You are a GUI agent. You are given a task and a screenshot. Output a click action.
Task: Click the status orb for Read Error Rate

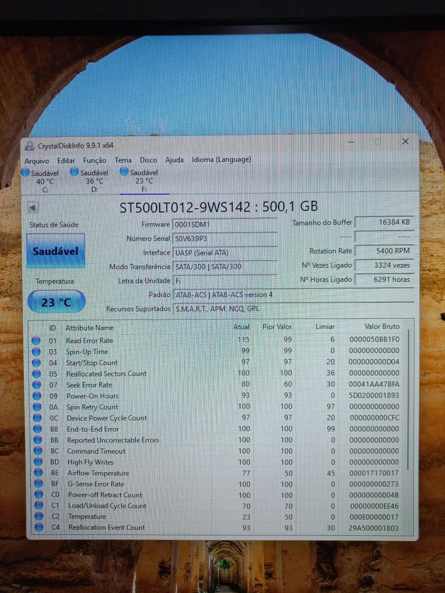click(36, 341)
